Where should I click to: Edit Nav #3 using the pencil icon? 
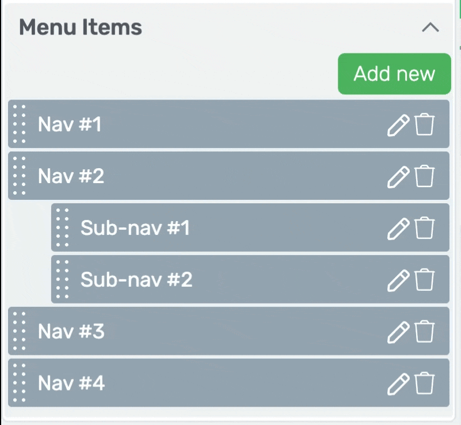[x=398, y=332]
